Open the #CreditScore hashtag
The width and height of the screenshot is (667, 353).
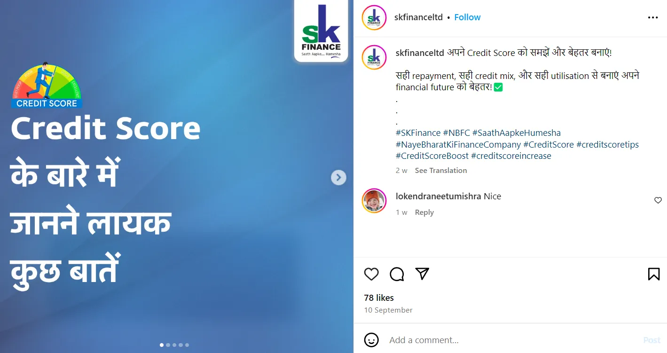[549, 144]
